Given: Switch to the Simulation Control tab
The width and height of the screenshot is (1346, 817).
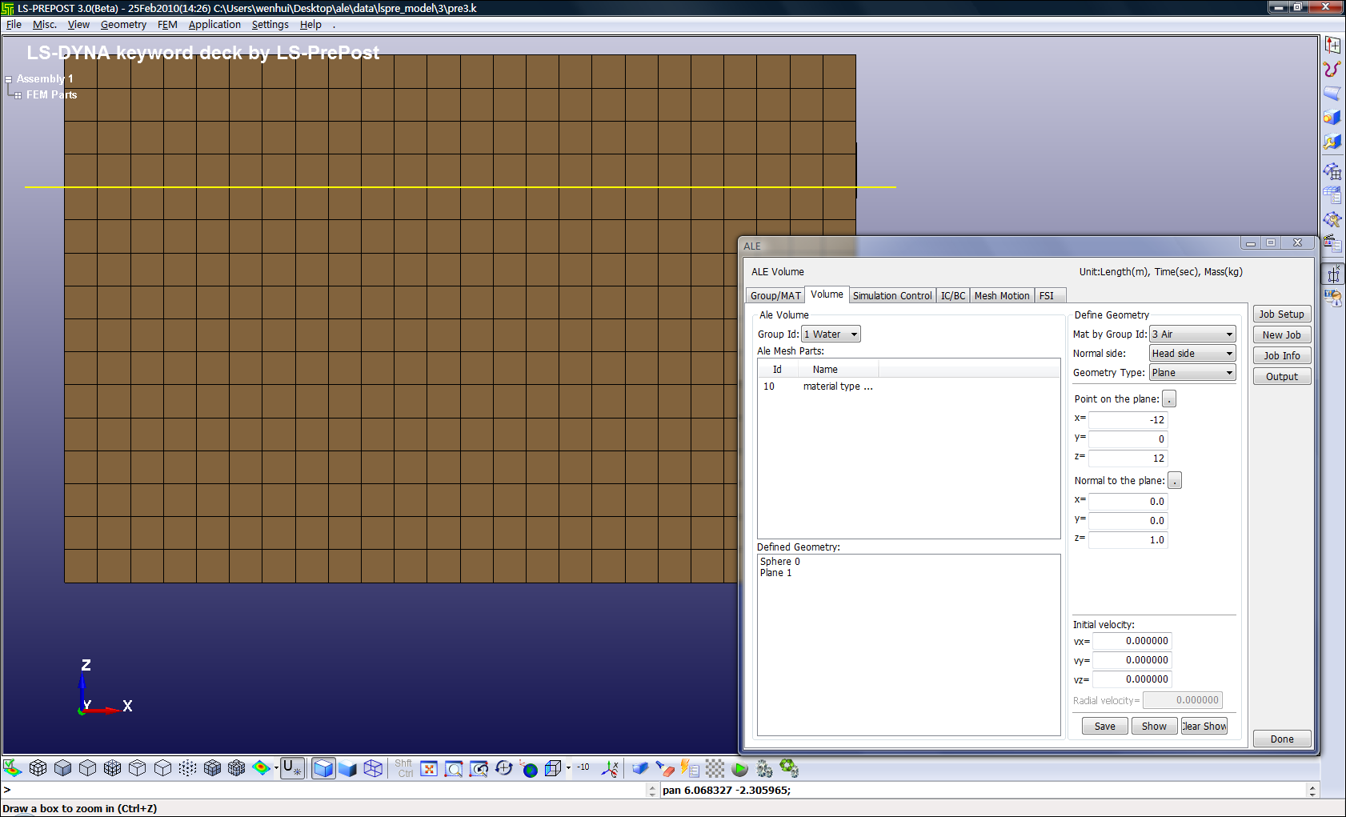Looking at the screenshot, I should pos(892,296).
